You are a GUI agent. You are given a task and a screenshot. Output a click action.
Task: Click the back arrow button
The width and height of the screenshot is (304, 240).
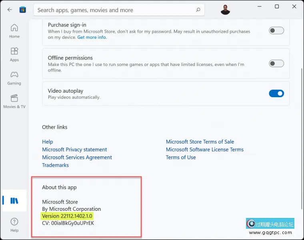tap(10, 10)
